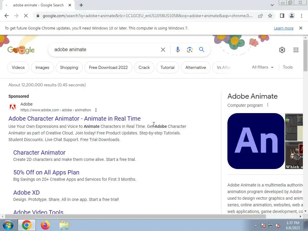Click the address bar URL
This screenshot has height=231, width=308.
[x=147, y=16]
